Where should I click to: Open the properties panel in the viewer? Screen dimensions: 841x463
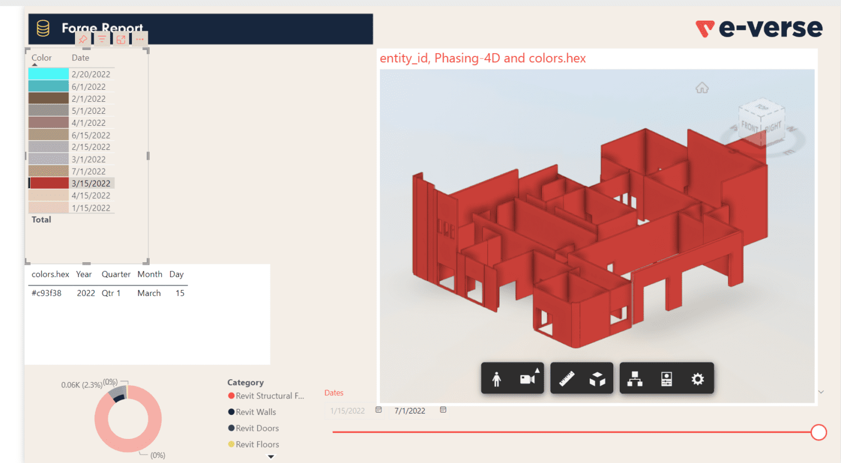click(x=667, y=378)
